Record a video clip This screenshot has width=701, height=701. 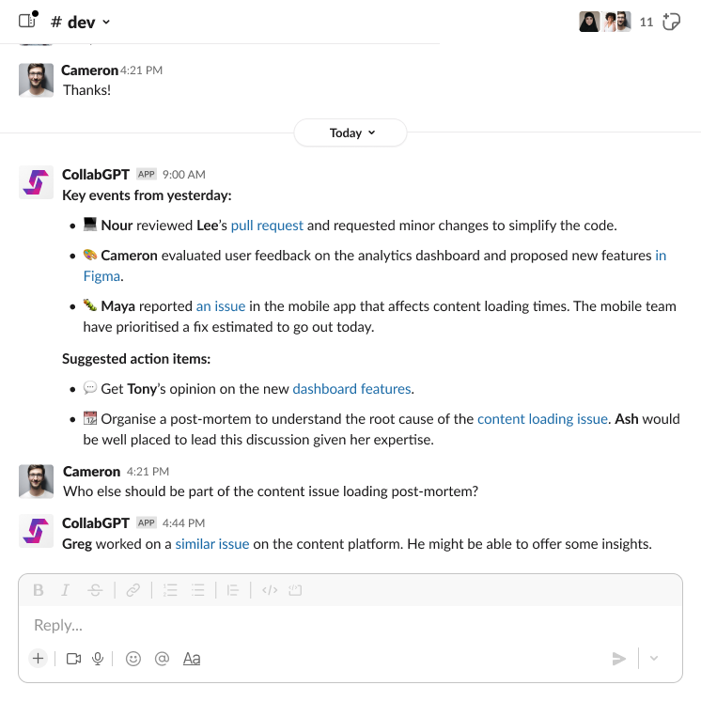click(x=73, y=659)
